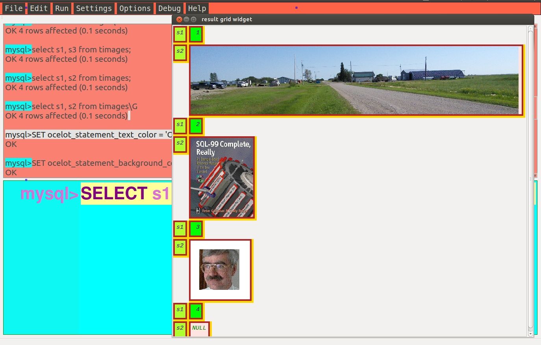The image size is (541, 345).
Task: Select the NULL cell in the last row
Action: click(x=199, y=328)
